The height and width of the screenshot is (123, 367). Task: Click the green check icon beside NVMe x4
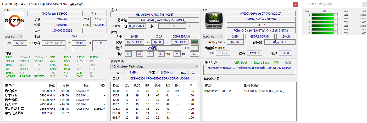tap(205, 91)
